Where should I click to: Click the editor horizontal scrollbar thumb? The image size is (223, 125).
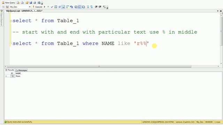(x=99, y=66)
